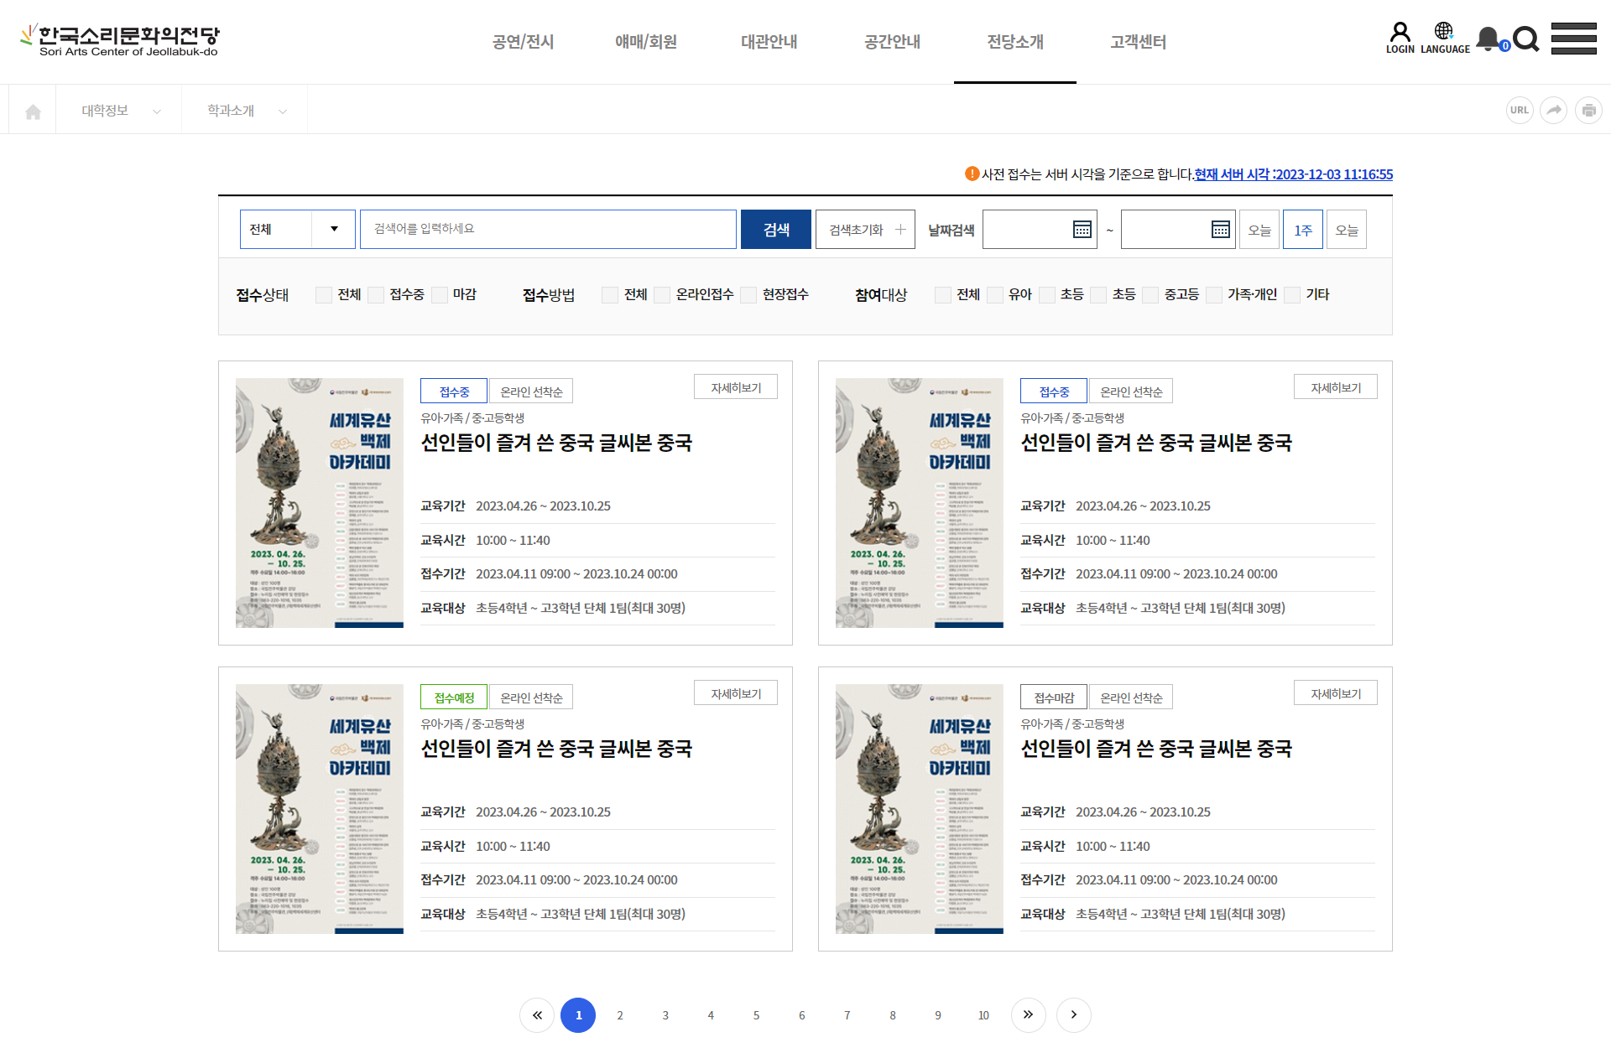Open the 고객센터 menu

click(x=1138, y=42)
